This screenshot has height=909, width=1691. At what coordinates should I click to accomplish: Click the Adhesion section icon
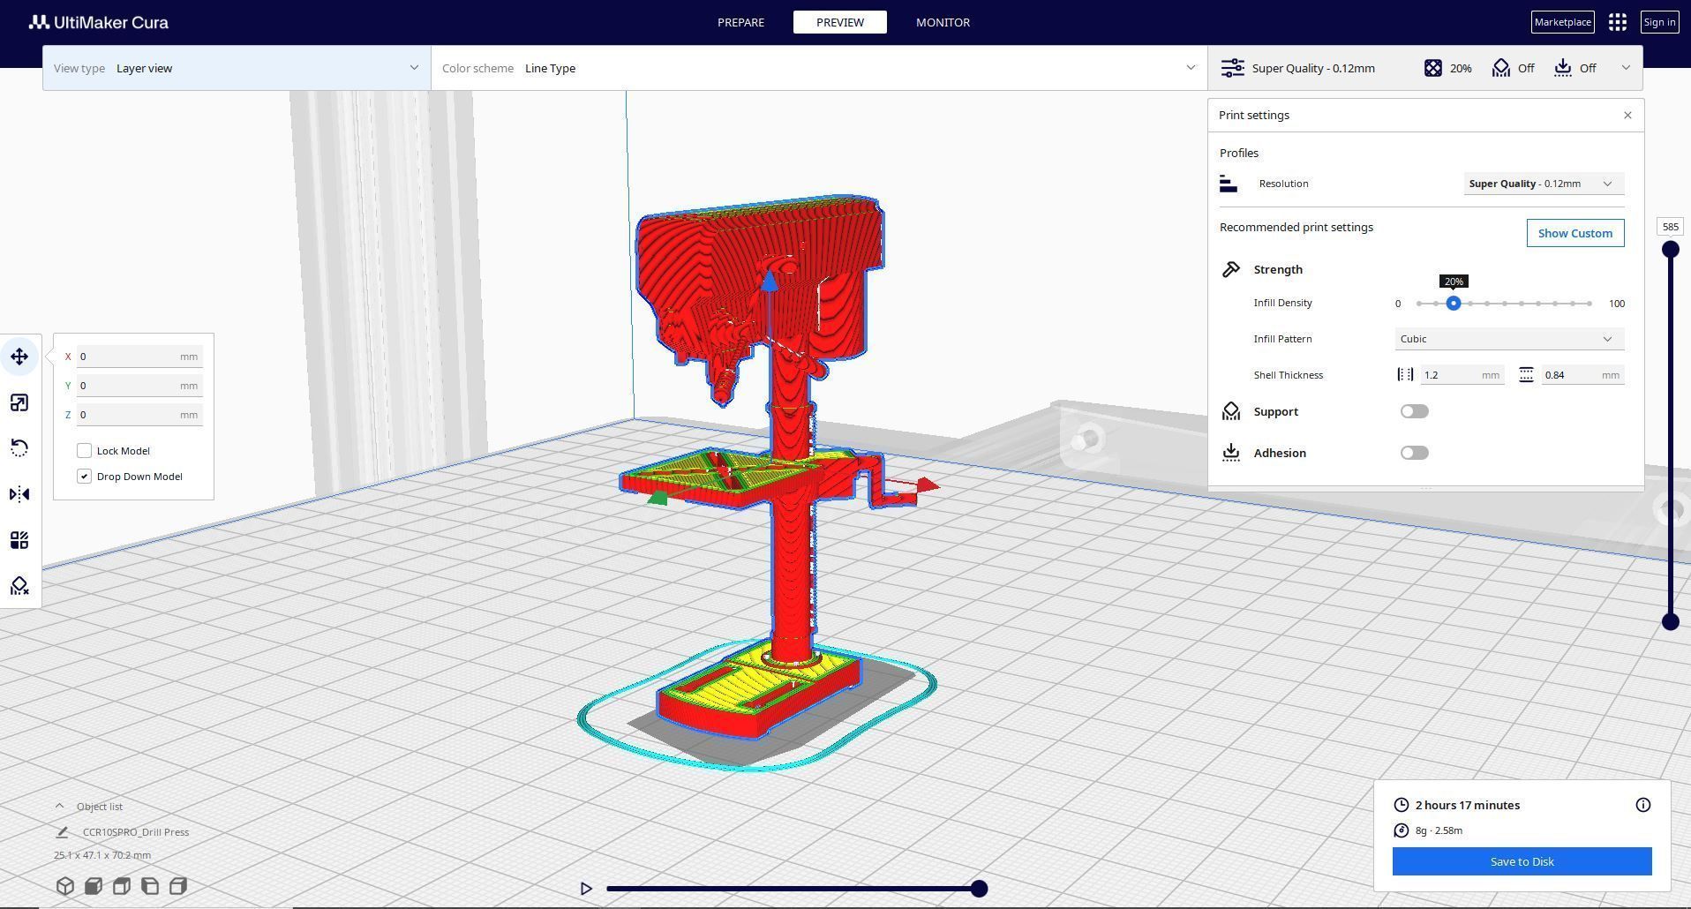pos(1230,453)
